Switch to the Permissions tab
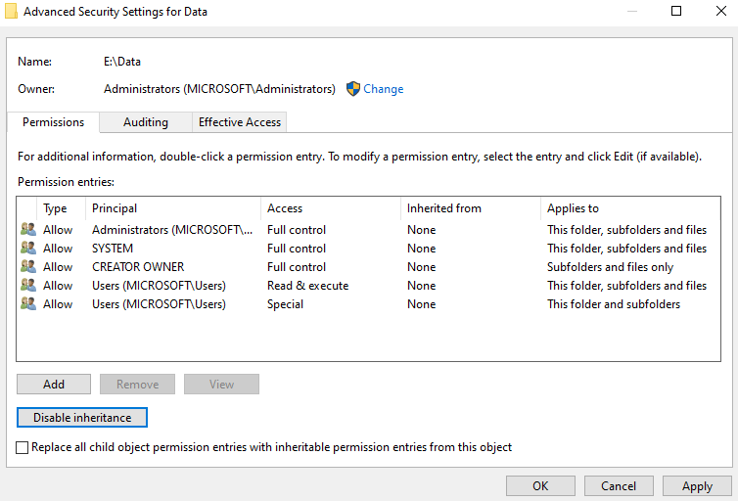738x501 pixels. pyautogui.click(x=53, y=122)
